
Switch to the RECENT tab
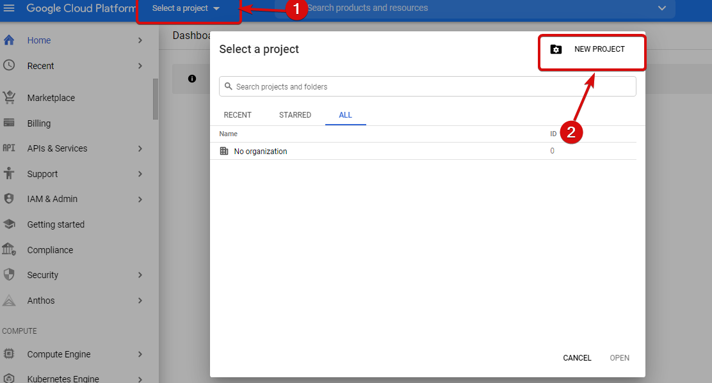238,115
